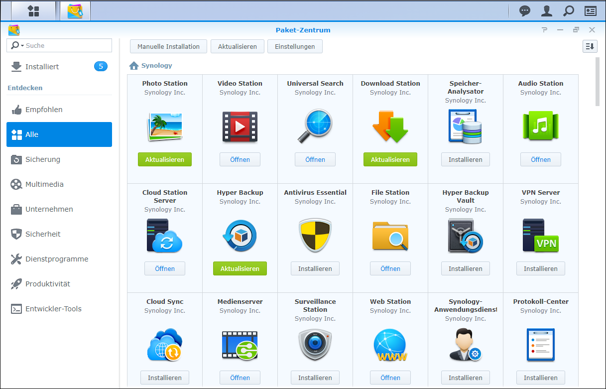
Task: Select the Produktivität category
Action: [59, 284]
